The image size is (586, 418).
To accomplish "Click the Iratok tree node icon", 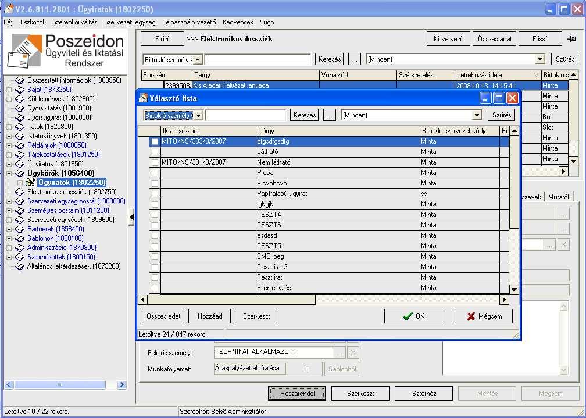I will pyautogui.click(x=20, y=127).
